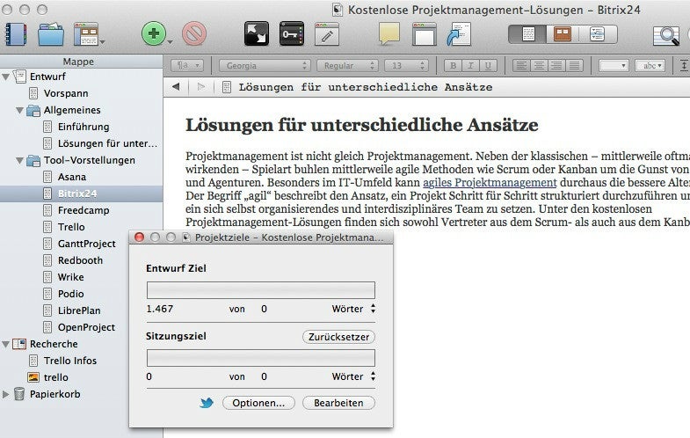This screenshot has width=690, height=438.
Task: Open the keywords key icon
Action: [x=292, y=33]
